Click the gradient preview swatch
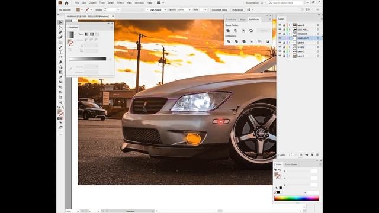Viewport: 379px width, 213px height. coord(70,35)
